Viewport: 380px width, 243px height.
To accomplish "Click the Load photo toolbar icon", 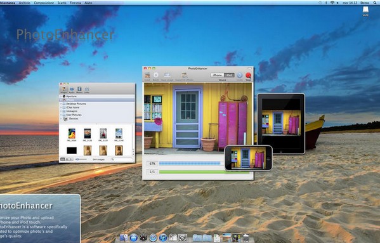I will pyautogui.click(x=147, y=76).
